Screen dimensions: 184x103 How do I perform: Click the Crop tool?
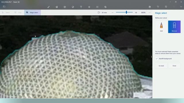[x=18, y=13]
